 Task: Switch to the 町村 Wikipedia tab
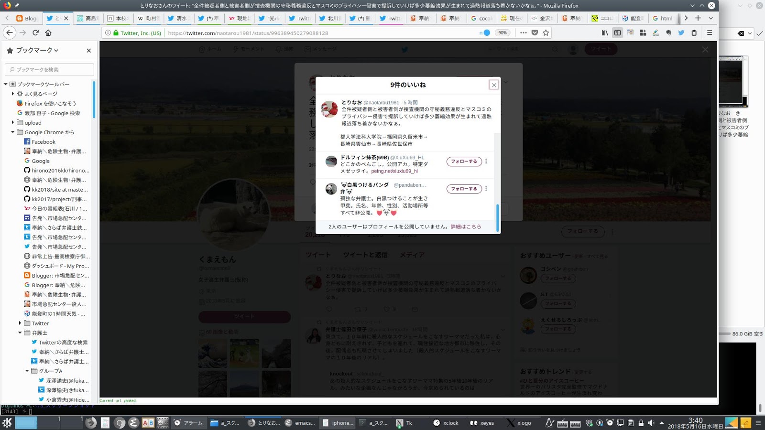pos(148,18)
